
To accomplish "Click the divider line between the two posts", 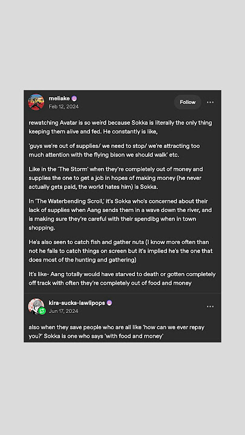I will pos(122,293).
